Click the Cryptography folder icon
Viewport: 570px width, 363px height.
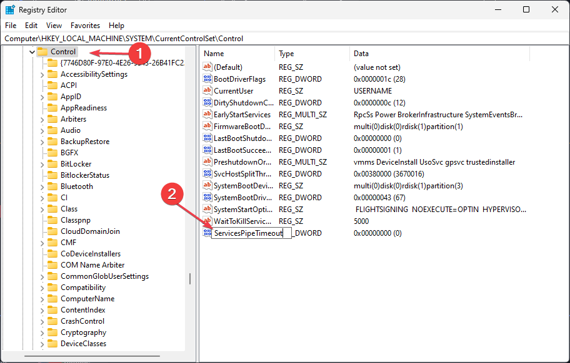tap(52, 332)
